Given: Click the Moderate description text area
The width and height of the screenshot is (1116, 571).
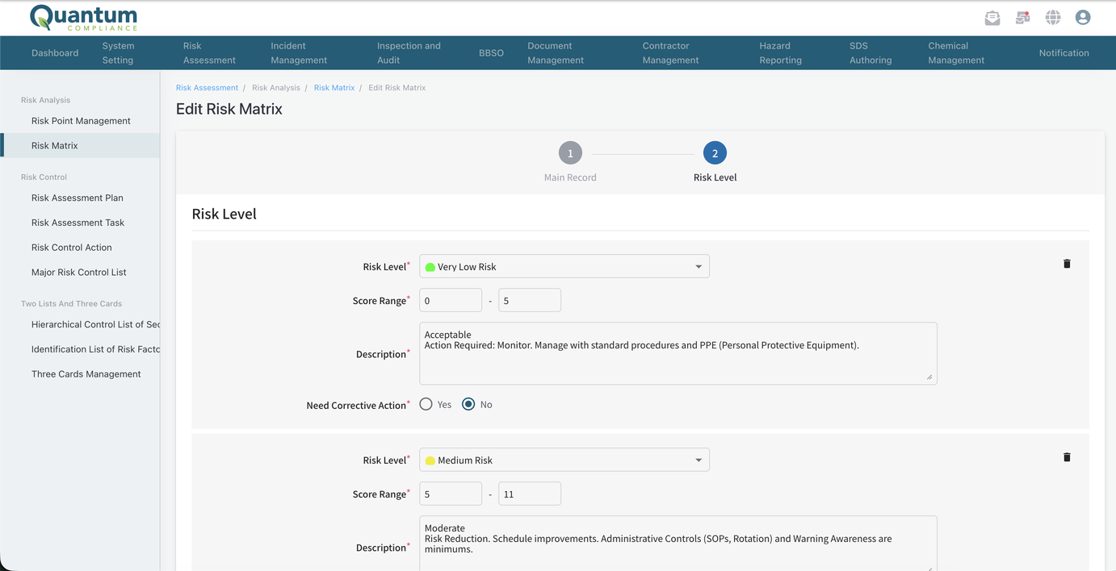Looking at the screenshot, I should (x=678, y=544).
